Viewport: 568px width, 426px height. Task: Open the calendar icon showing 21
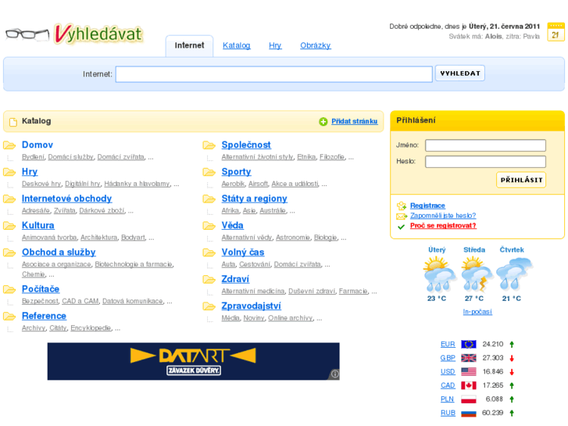(555, 32)
